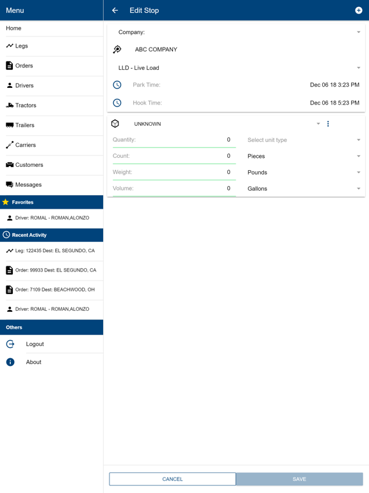The image size is (369, 493).
Task: Select Logout in Others section
Action: [51, 344]
